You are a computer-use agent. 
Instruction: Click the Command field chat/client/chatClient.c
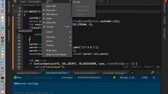point(89,78)
